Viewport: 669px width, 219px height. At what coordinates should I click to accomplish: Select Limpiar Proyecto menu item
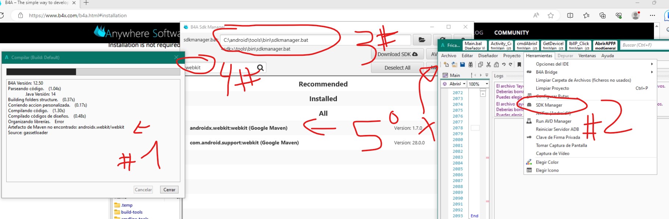point(590,88)
